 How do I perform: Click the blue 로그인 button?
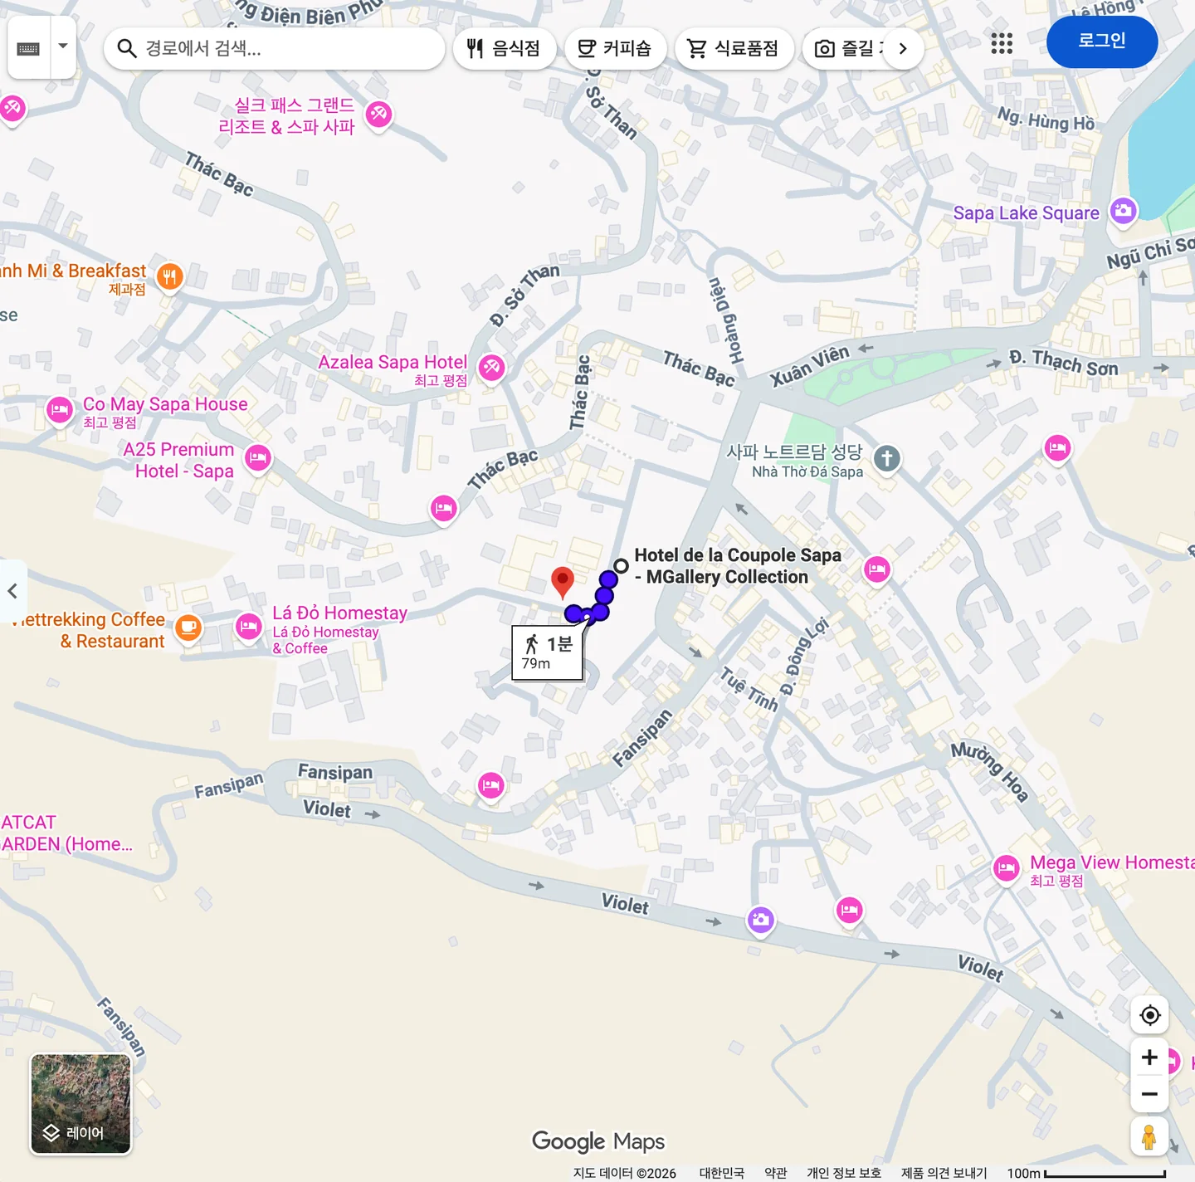pyautogui.click(x=1101, y=41)
